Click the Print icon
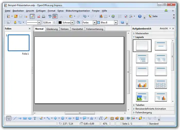Viewport: 180px width, 130px height. (43, 16)
